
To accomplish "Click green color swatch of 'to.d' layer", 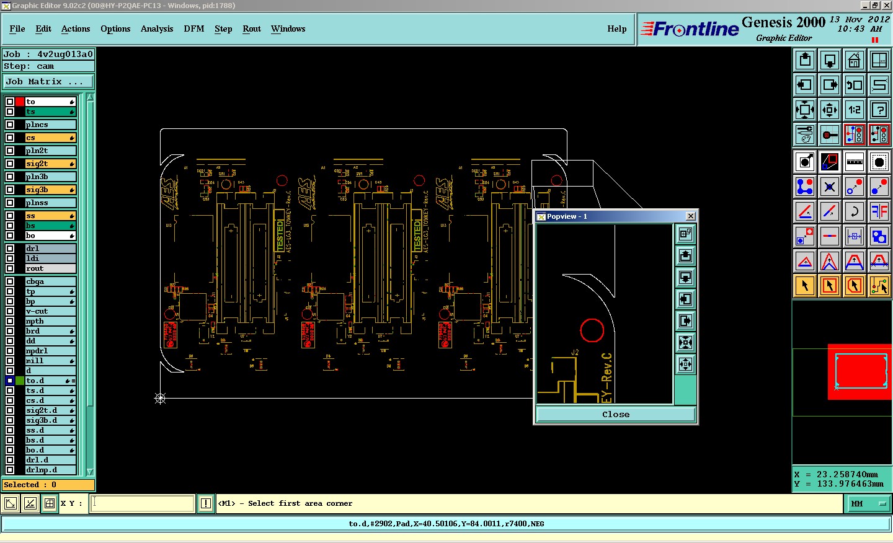I will [20, 381].
